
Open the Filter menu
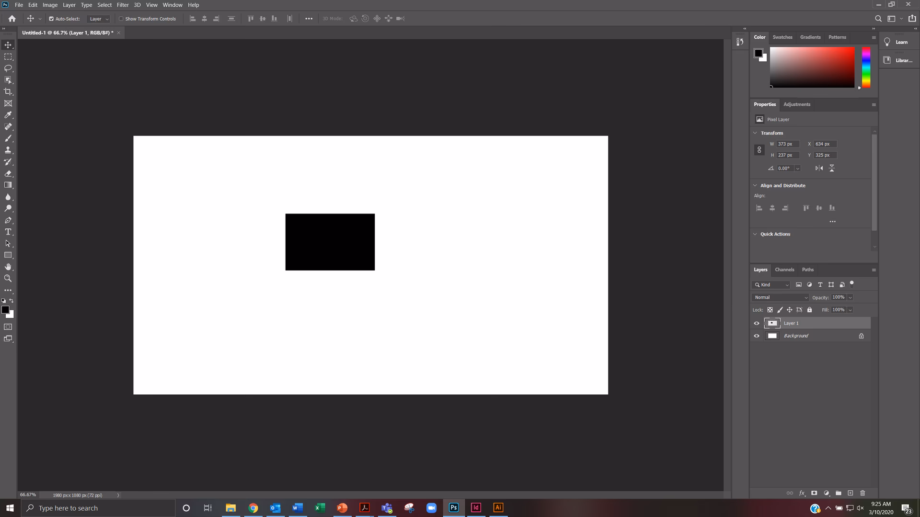pyautogui.click(x=123, y=5)
